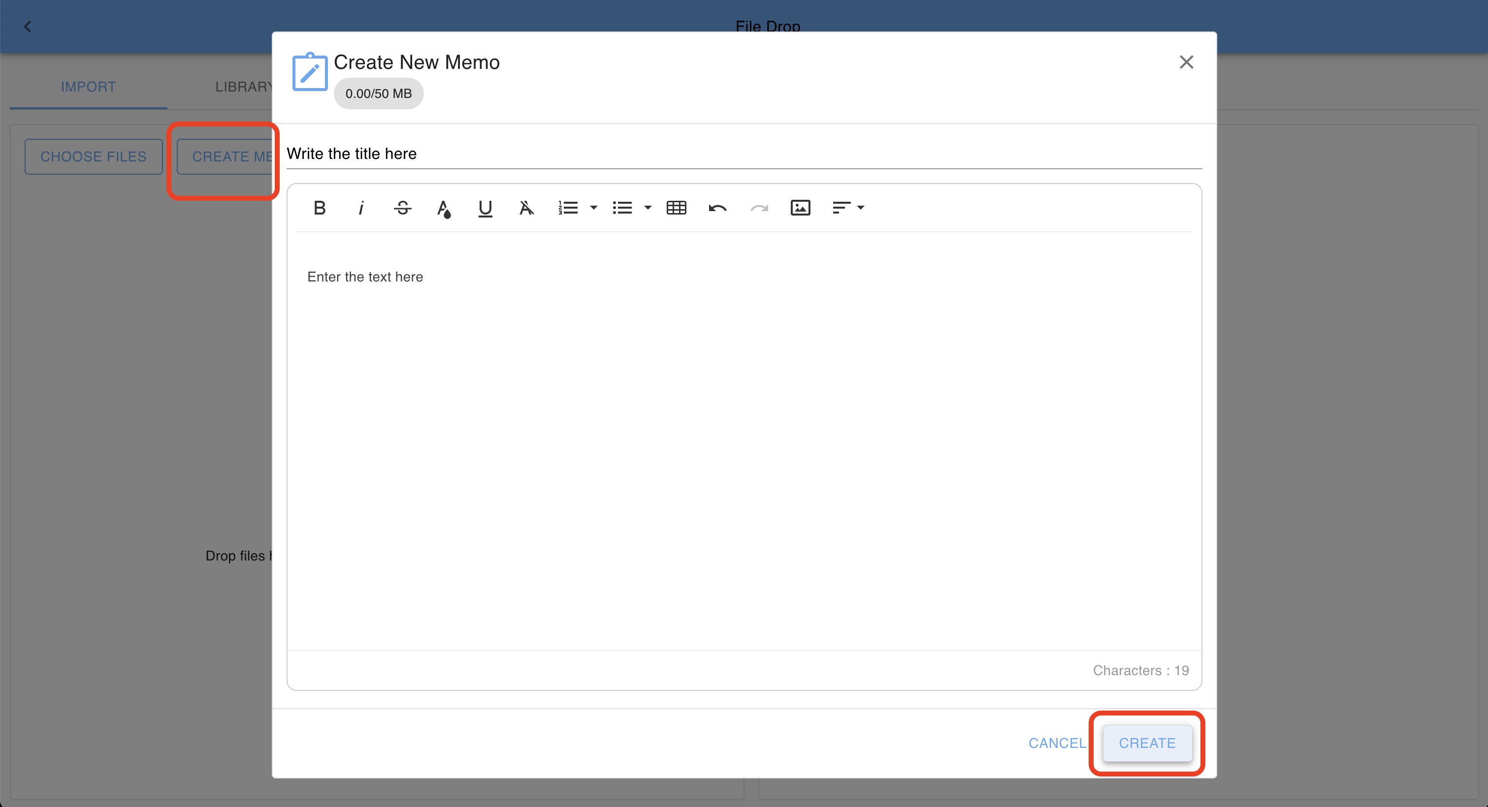Toggle underline formatting
This screenshot has height=807, width=1488.
click(485, 208)
